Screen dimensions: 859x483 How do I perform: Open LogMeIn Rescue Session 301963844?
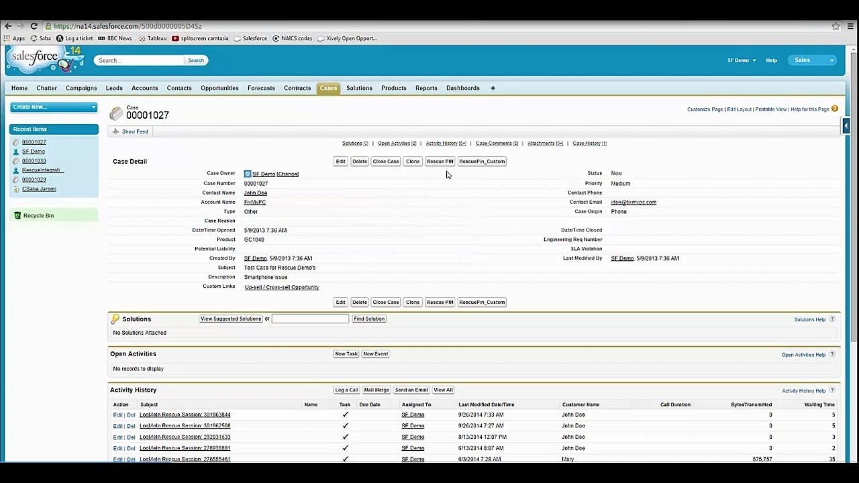point(185,415)
